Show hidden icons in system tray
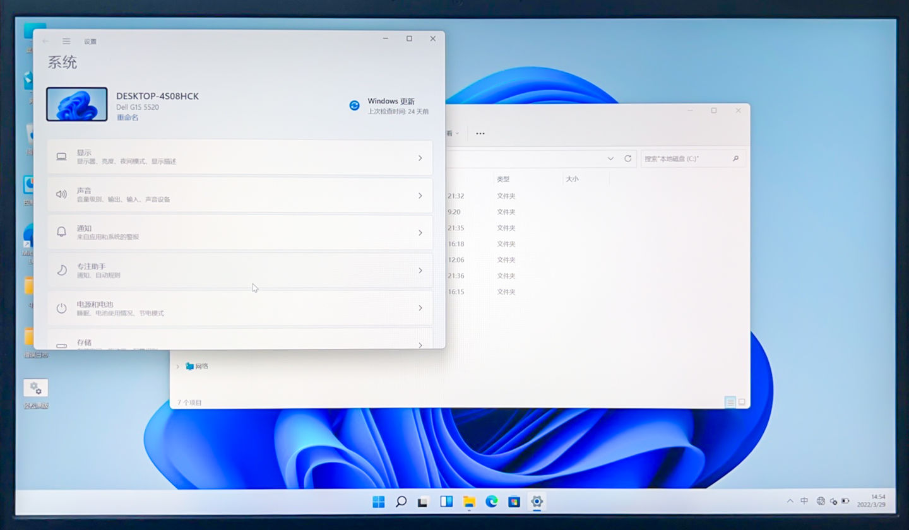This screenshot has height=530, width=909. pos(790,501)
